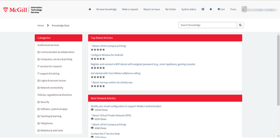280x138 pixels.
Task: Click eye icon beside 10434 Views
Action: click(x=92, y=110)
